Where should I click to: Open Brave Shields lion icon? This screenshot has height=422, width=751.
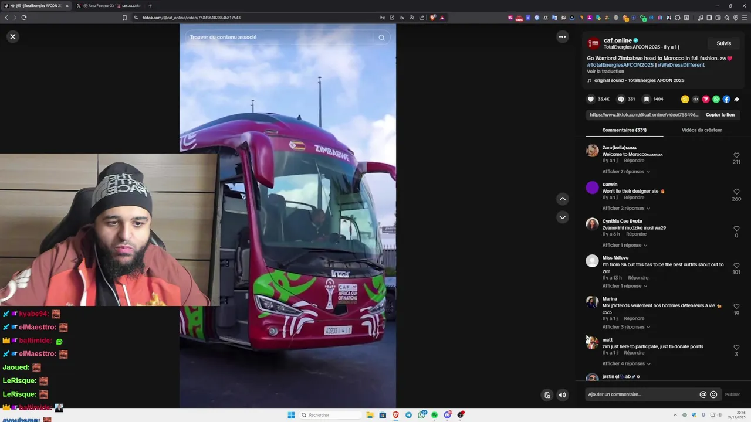(433, 18)
